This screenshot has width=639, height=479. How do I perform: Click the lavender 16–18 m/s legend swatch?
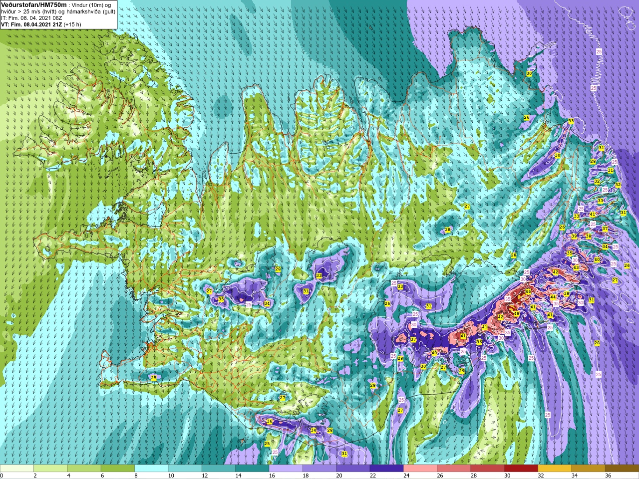pos(286,469)
